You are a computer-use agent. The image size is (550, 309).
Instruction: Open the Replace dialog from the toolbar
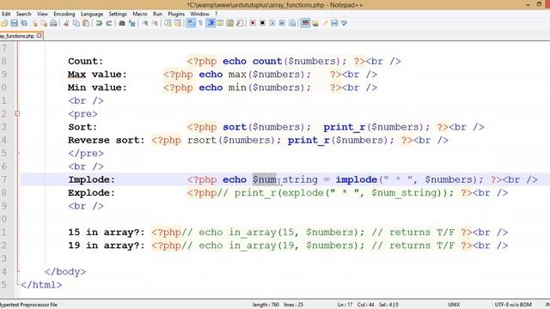132,23
